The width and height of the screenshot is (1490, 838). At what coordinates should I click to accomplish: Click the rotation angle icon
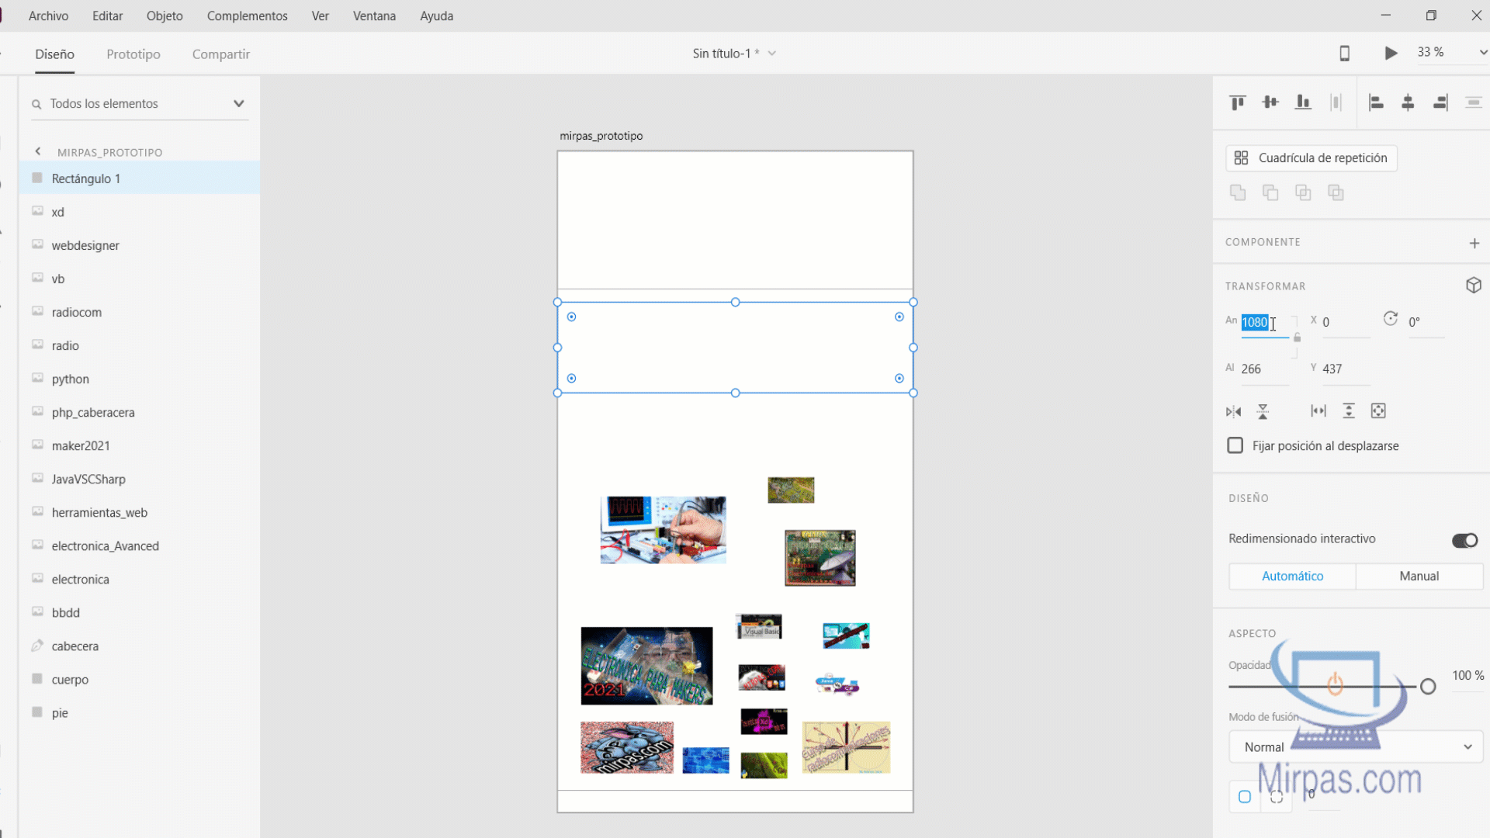1391,320
